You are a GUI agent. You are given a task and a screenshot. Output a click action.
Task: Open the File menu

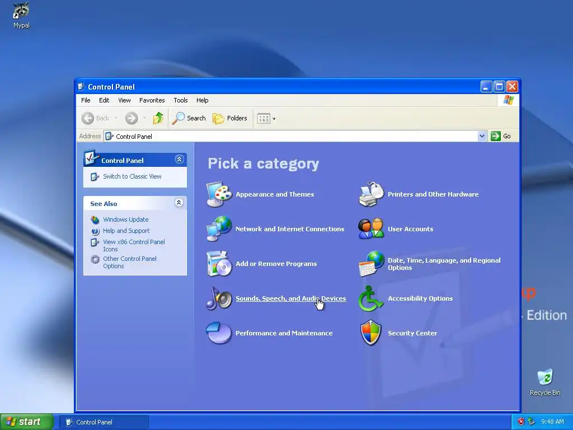coord(86,100)
